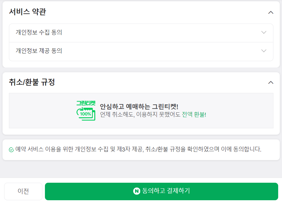282x205 pixels.
Task: Expand the 개인정보 수집 동의 details chevron
Action: [263, 32]
